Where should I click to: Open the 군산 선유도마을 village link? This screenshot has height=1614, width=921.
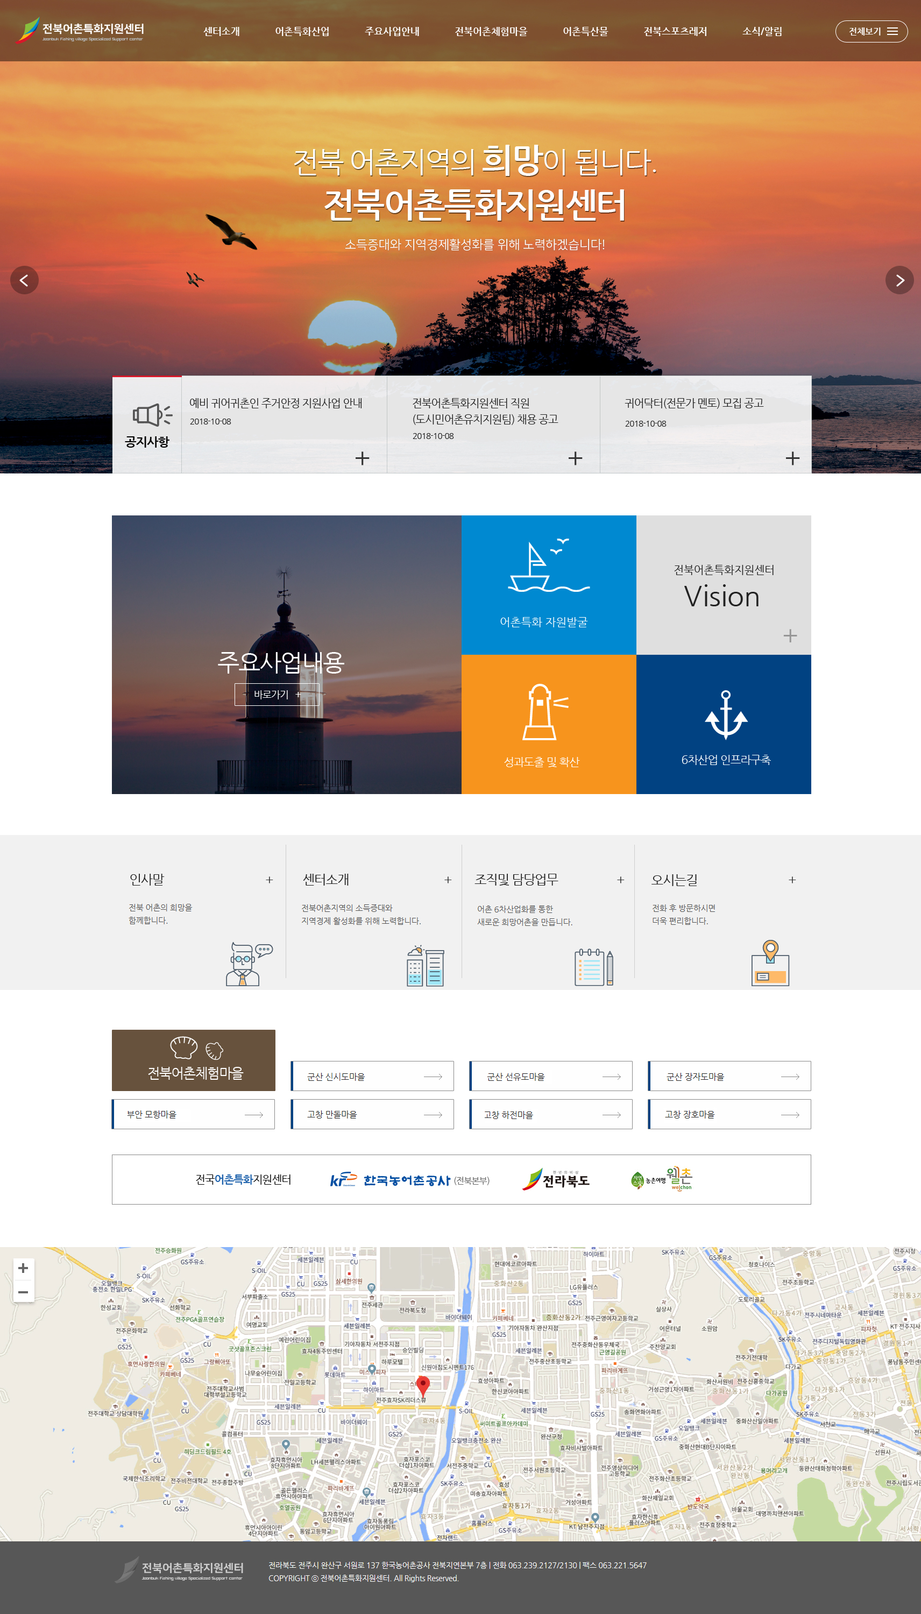tap(550, 1077)
